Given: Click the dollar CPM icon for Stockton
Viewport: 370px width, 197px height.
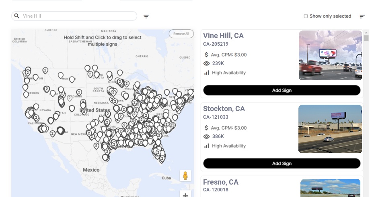Looking at the screenshot, I should point(207,128).
